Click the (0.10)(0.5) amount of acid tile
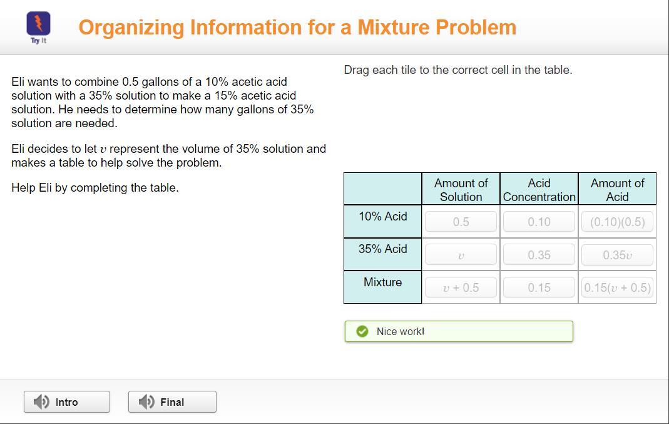 pos(617,222)
